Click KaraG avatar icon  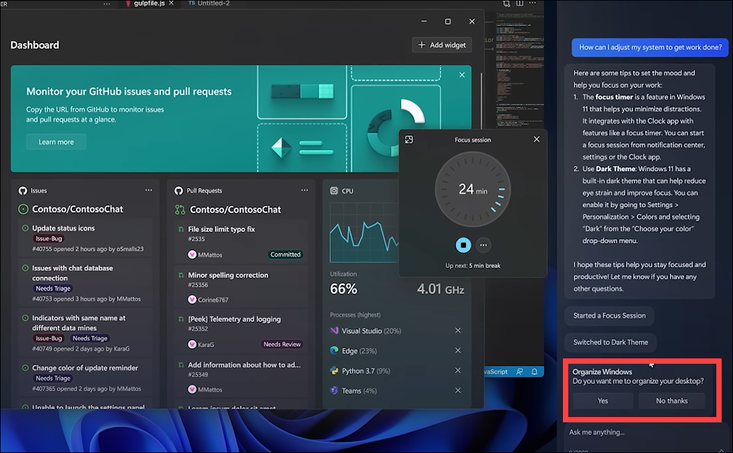(192, 344)
